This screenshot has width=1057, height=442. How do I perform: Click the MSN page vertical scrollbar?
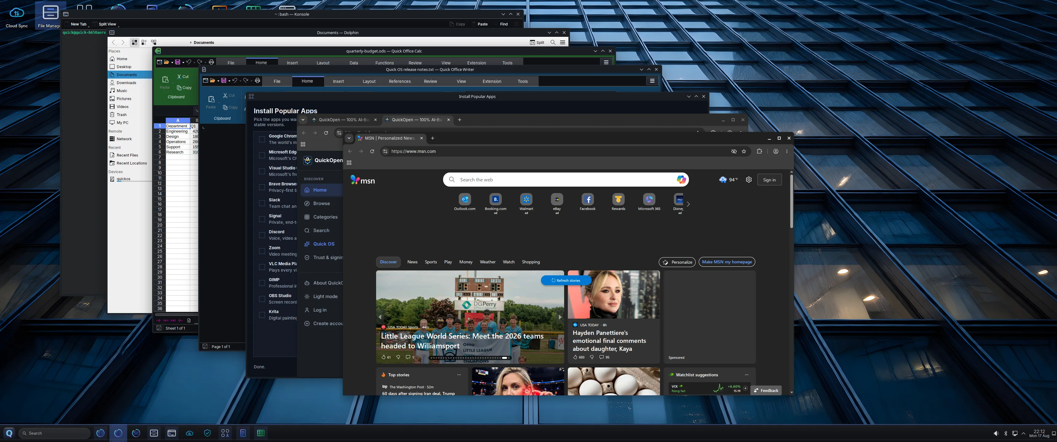791,201
